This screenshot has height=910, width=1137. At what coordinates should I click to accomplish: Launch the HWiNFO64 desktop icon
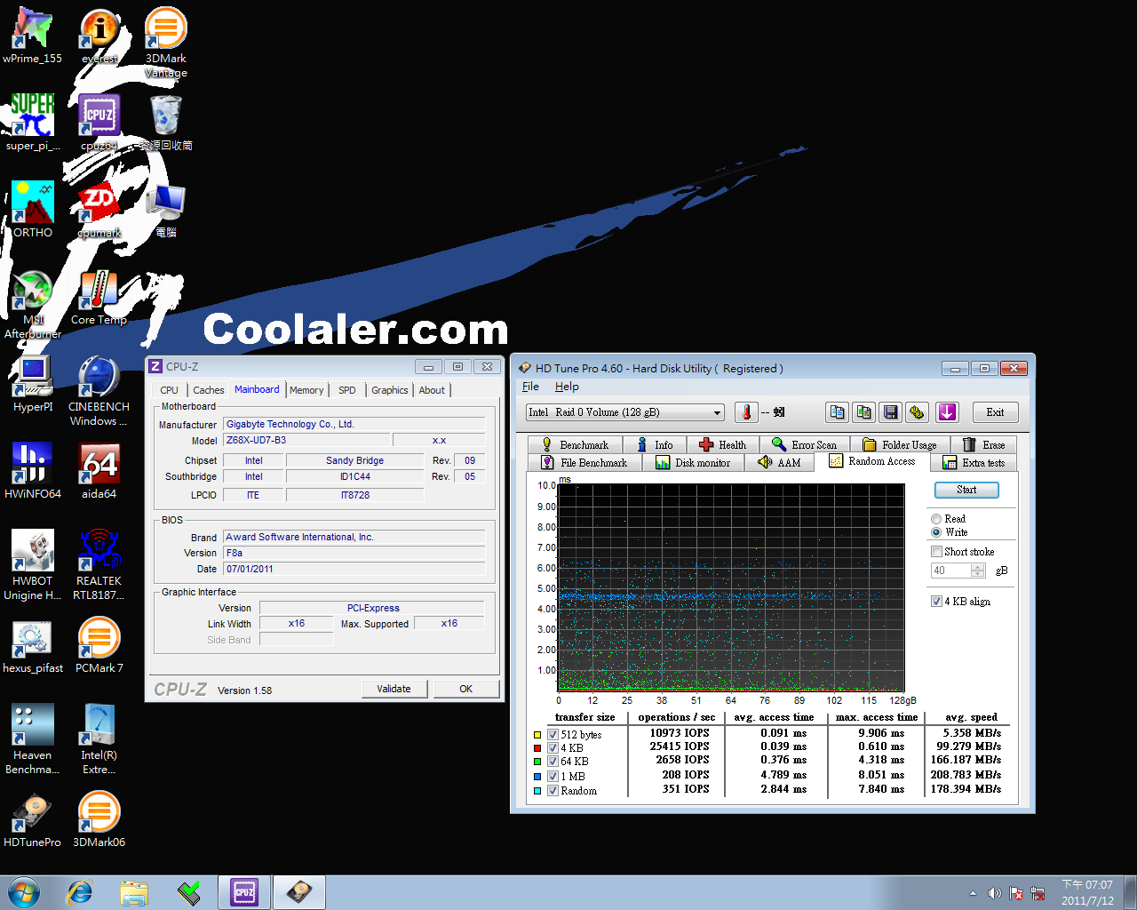pyautogui.click(x=33, y=471)
